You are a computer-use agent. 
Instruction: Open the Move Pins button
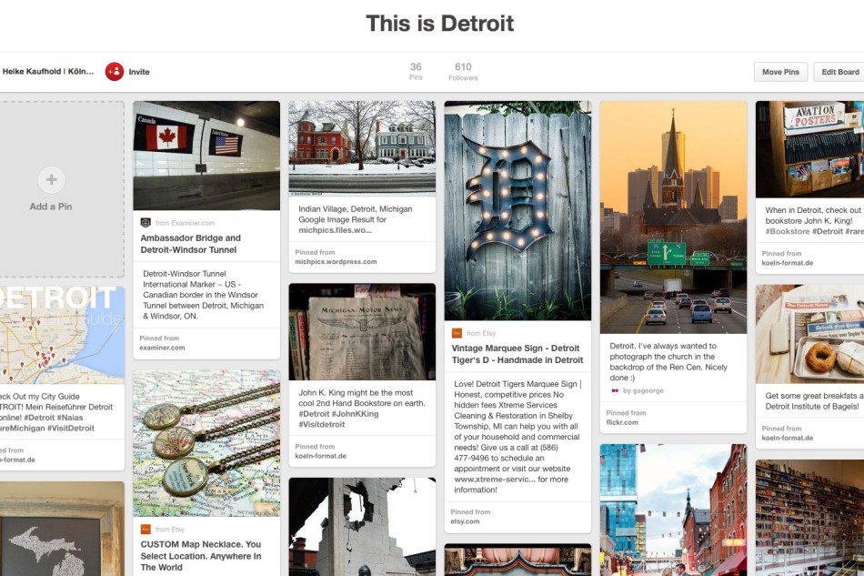coord(780,72)
